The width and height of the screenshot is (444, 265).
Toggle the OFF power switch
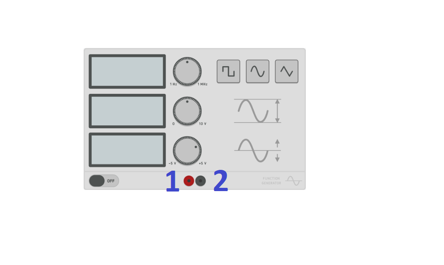click(x=104, y=181)
